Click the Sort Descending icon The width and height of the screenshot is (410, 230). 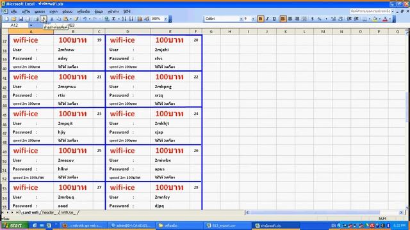click(131, 19)
